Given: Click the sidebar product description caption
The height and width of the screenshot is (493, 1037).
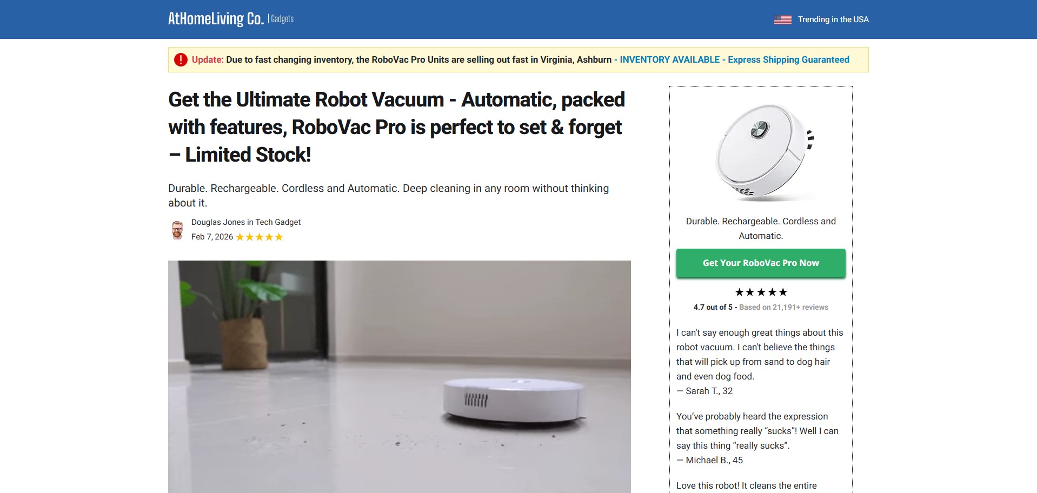Looking at the screenshot, I should tap(761, 228).
